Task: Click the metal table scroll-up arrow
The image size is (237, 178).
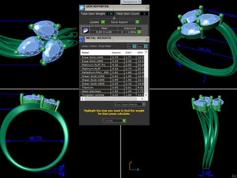Action: [146, 52]
